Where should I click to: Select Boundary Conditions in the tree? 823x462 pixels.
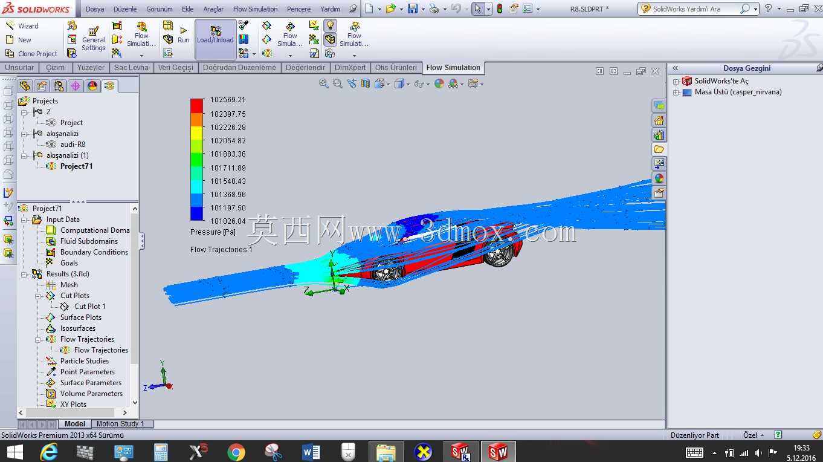[94, 252]
